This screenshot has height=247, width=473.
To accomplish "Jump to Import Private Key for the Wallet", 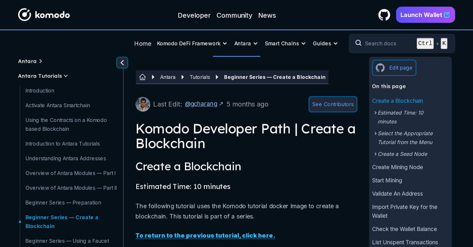I will point(404,212).
